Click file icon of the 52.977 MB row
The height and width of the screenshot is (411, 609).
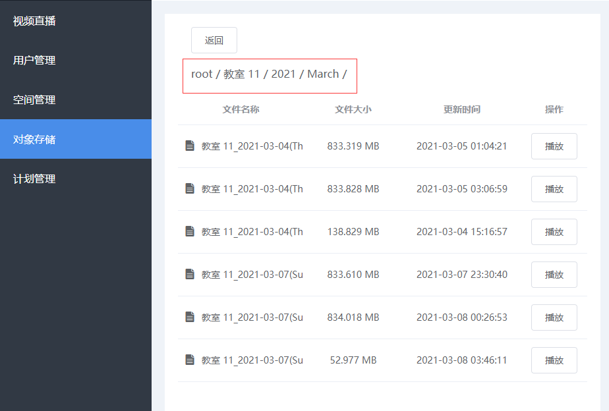coord(190,360)
